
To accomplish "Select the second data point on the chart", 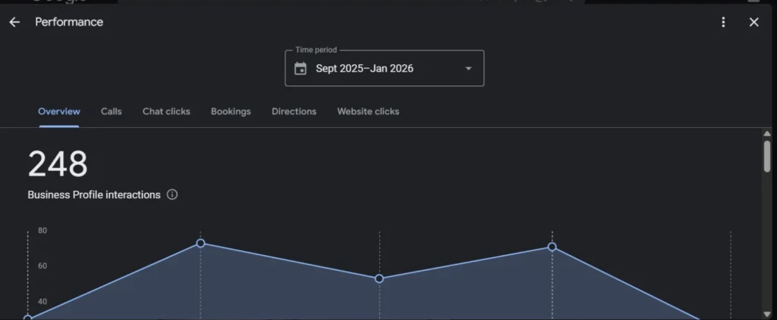I will (x=200, y=243).
